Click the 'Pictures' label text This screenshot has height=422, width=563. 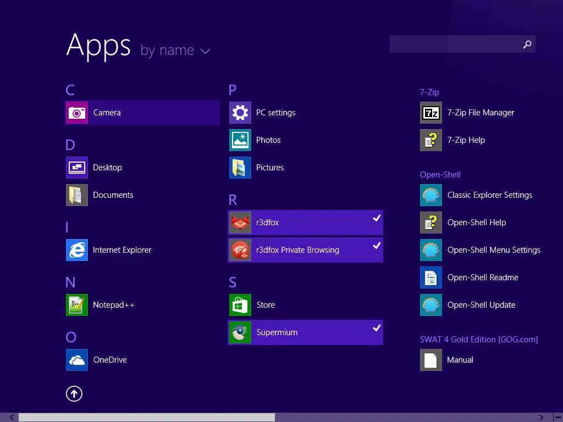tap(269, 168)
